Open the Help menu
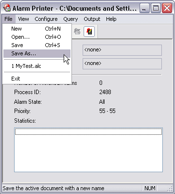 coord(111,19)
